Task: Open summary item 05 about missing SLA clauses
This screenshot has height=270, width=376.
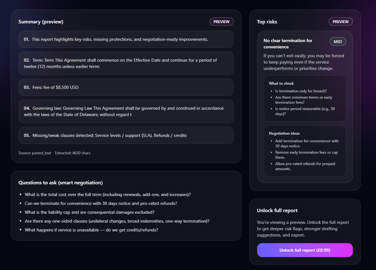Action: click(x=126, y=135)
